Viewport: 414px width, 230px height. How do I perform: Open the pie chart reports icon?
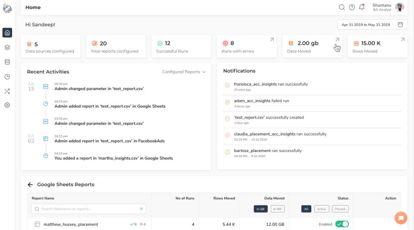(x=7, y=77)
